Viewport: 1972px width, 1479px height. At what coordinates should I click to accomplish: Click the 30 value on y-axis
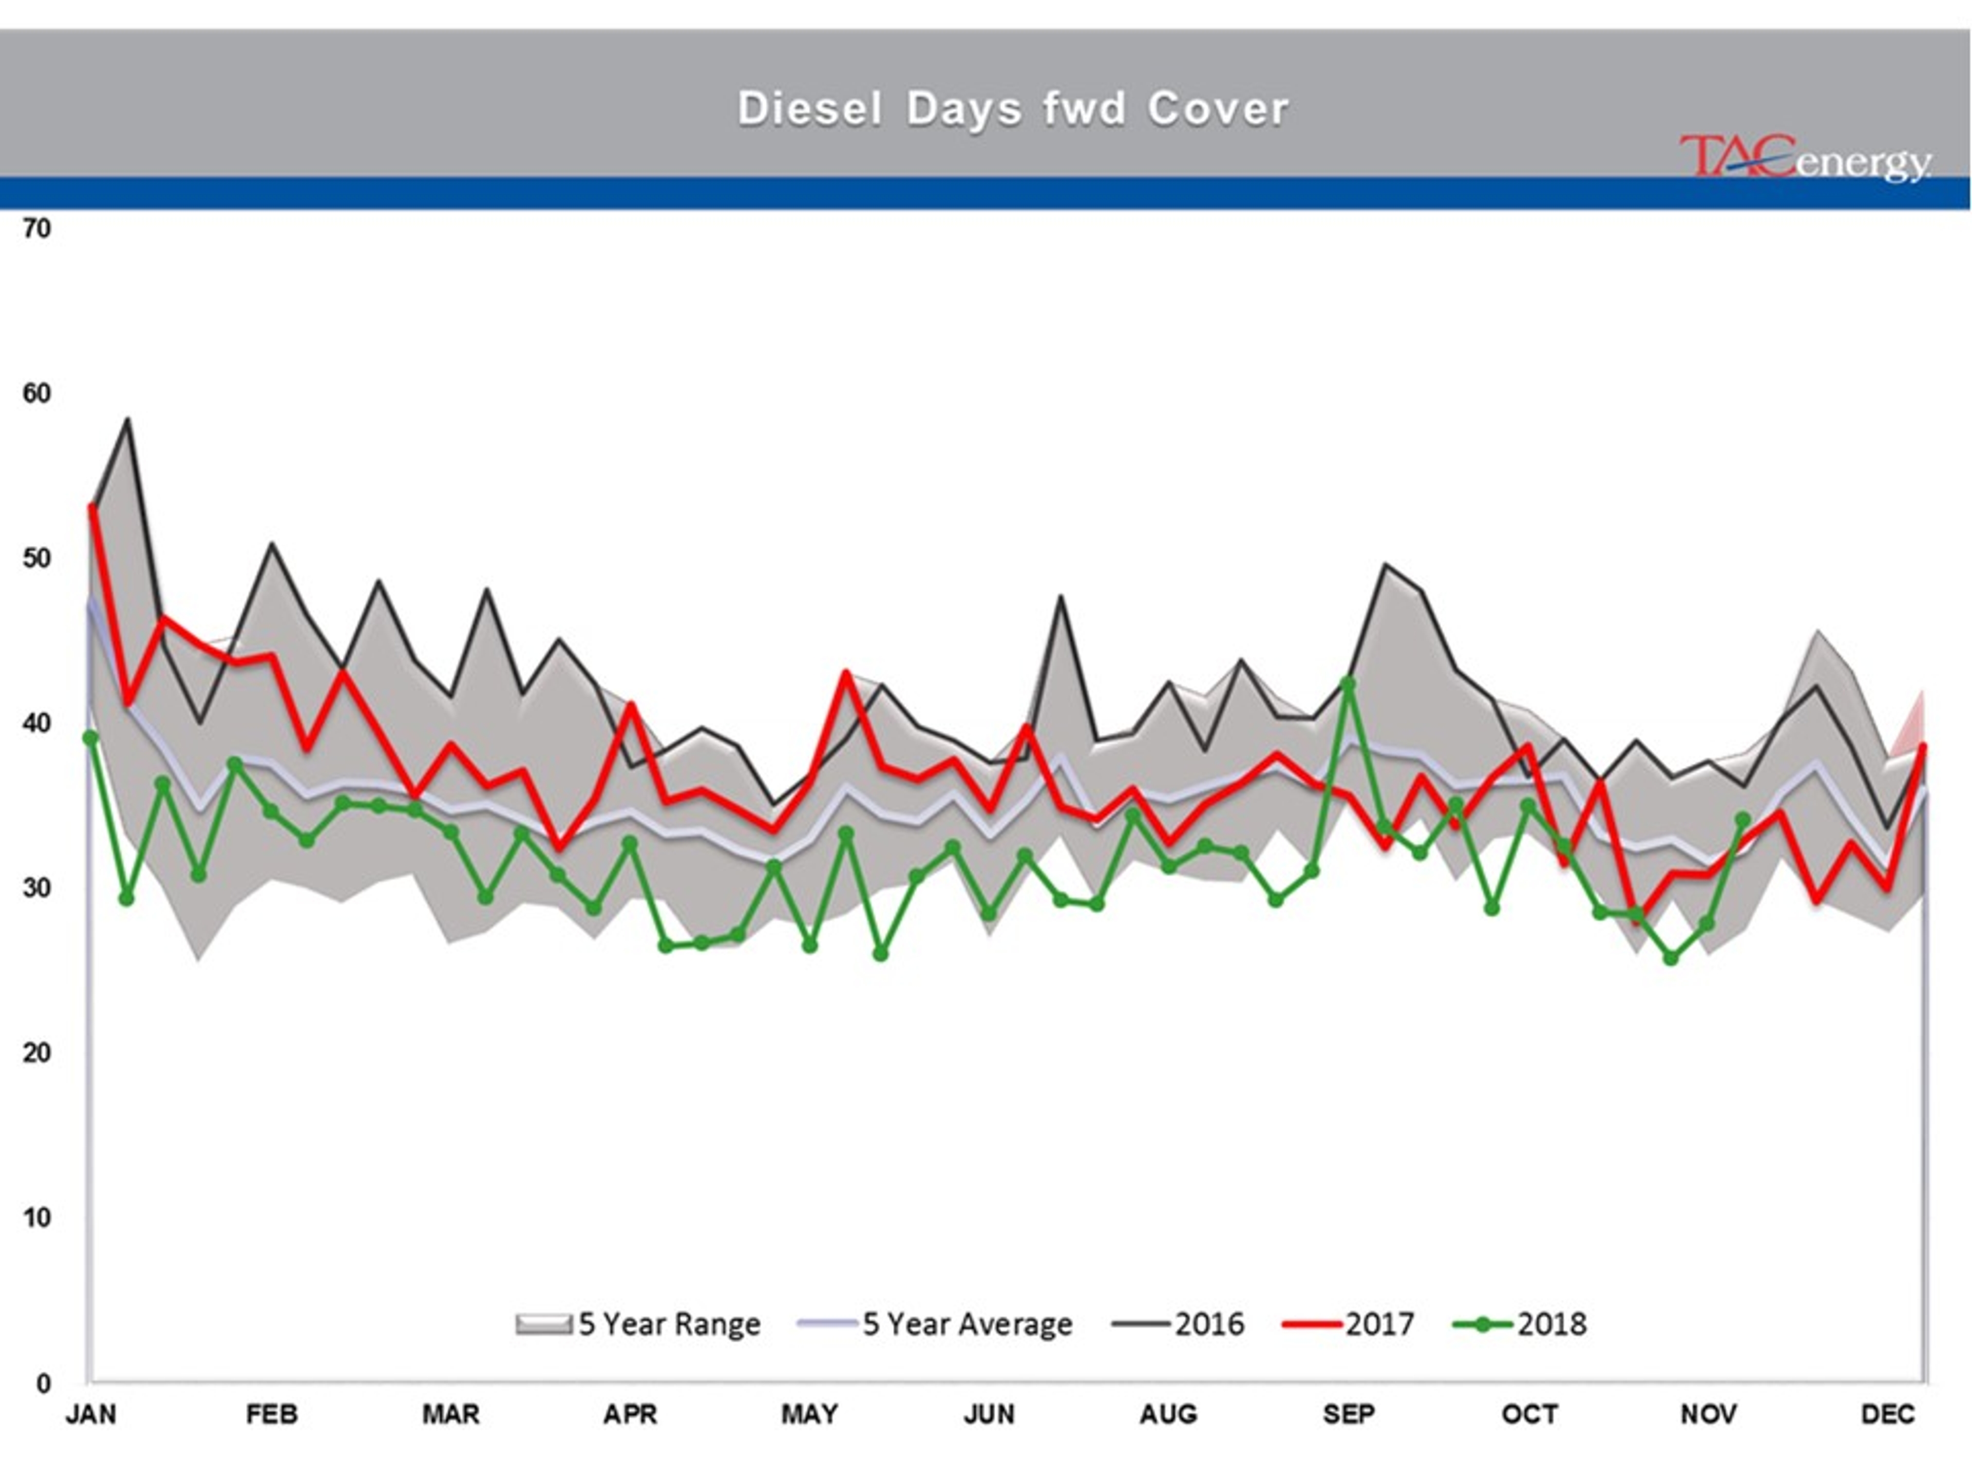tap(37, 888)
